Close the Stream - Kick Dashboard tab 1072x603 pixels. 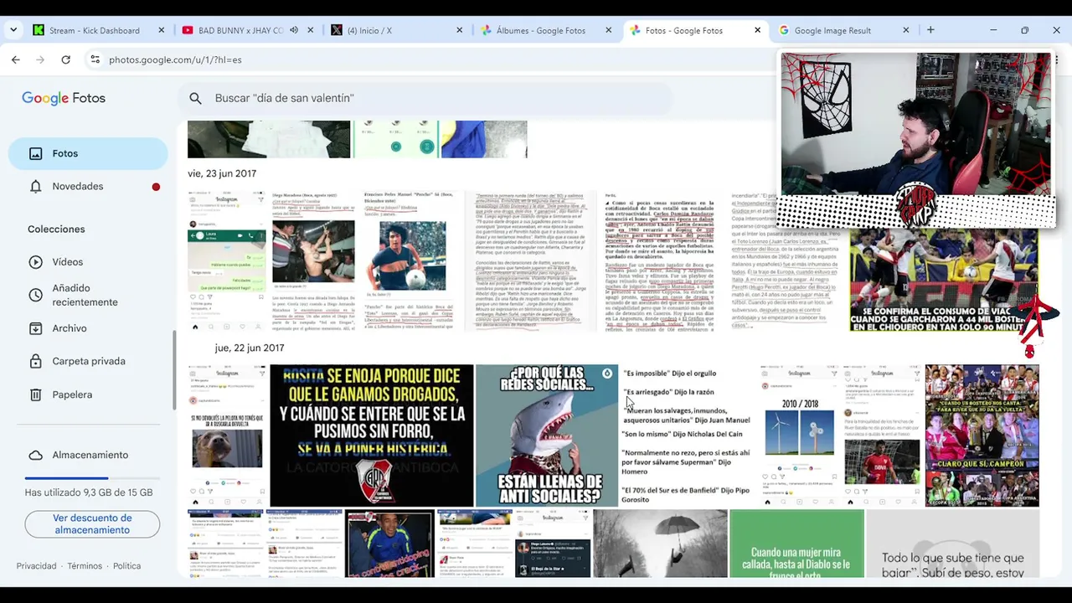tap(162, 30)
